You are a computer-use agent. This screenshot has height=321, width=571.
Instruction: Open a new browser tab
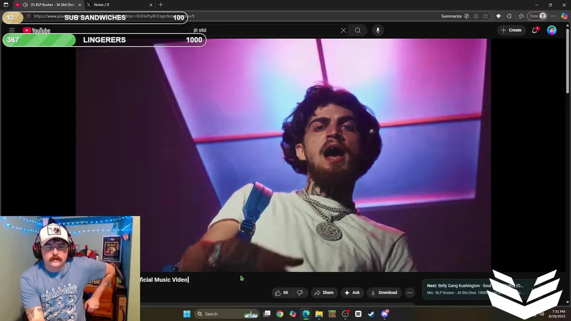161,5
